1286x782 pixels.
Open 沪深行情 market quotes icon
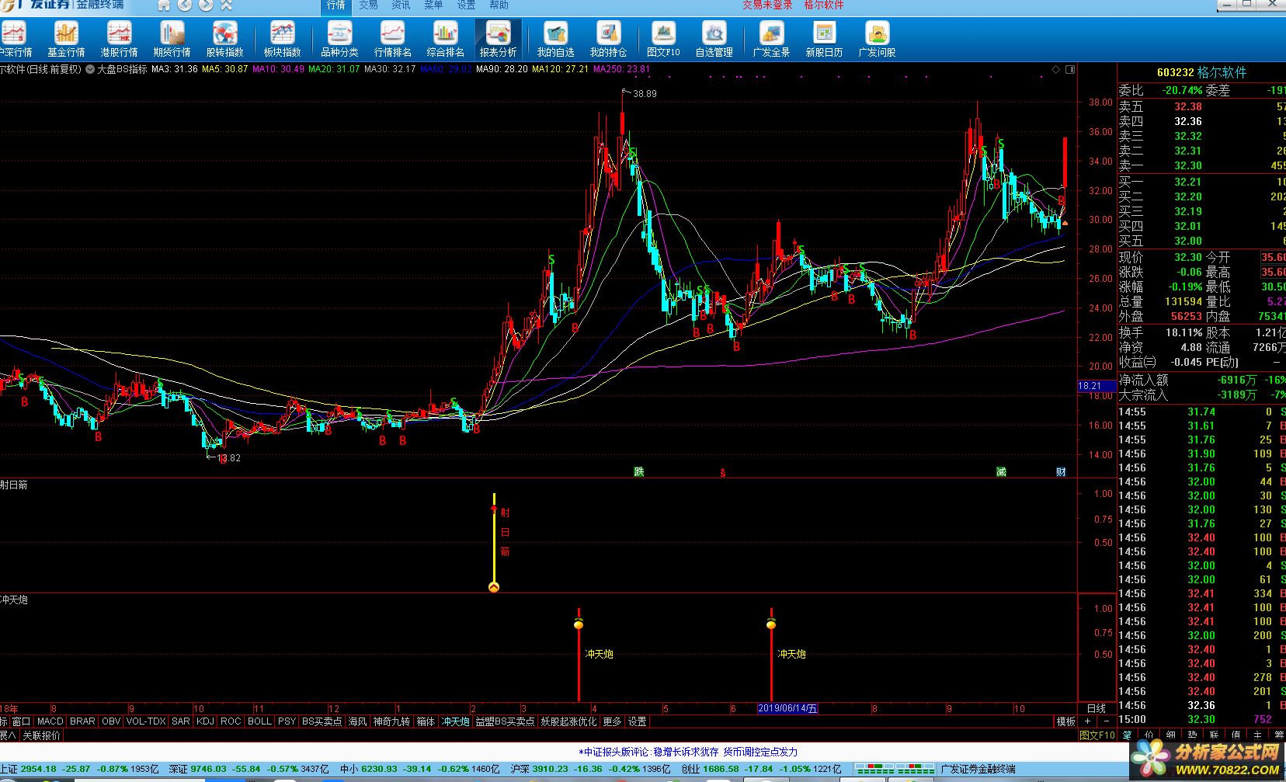16,39
